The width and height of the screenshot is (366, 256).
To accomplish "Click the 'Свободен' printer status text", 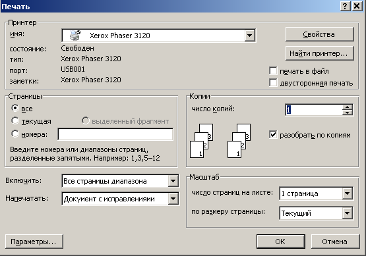I will coord(78,48).
